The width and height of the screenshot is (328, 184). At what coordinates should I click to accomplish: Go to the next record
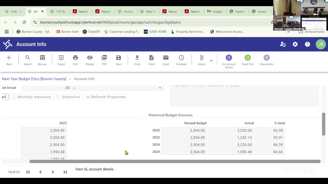pos(53,172)
